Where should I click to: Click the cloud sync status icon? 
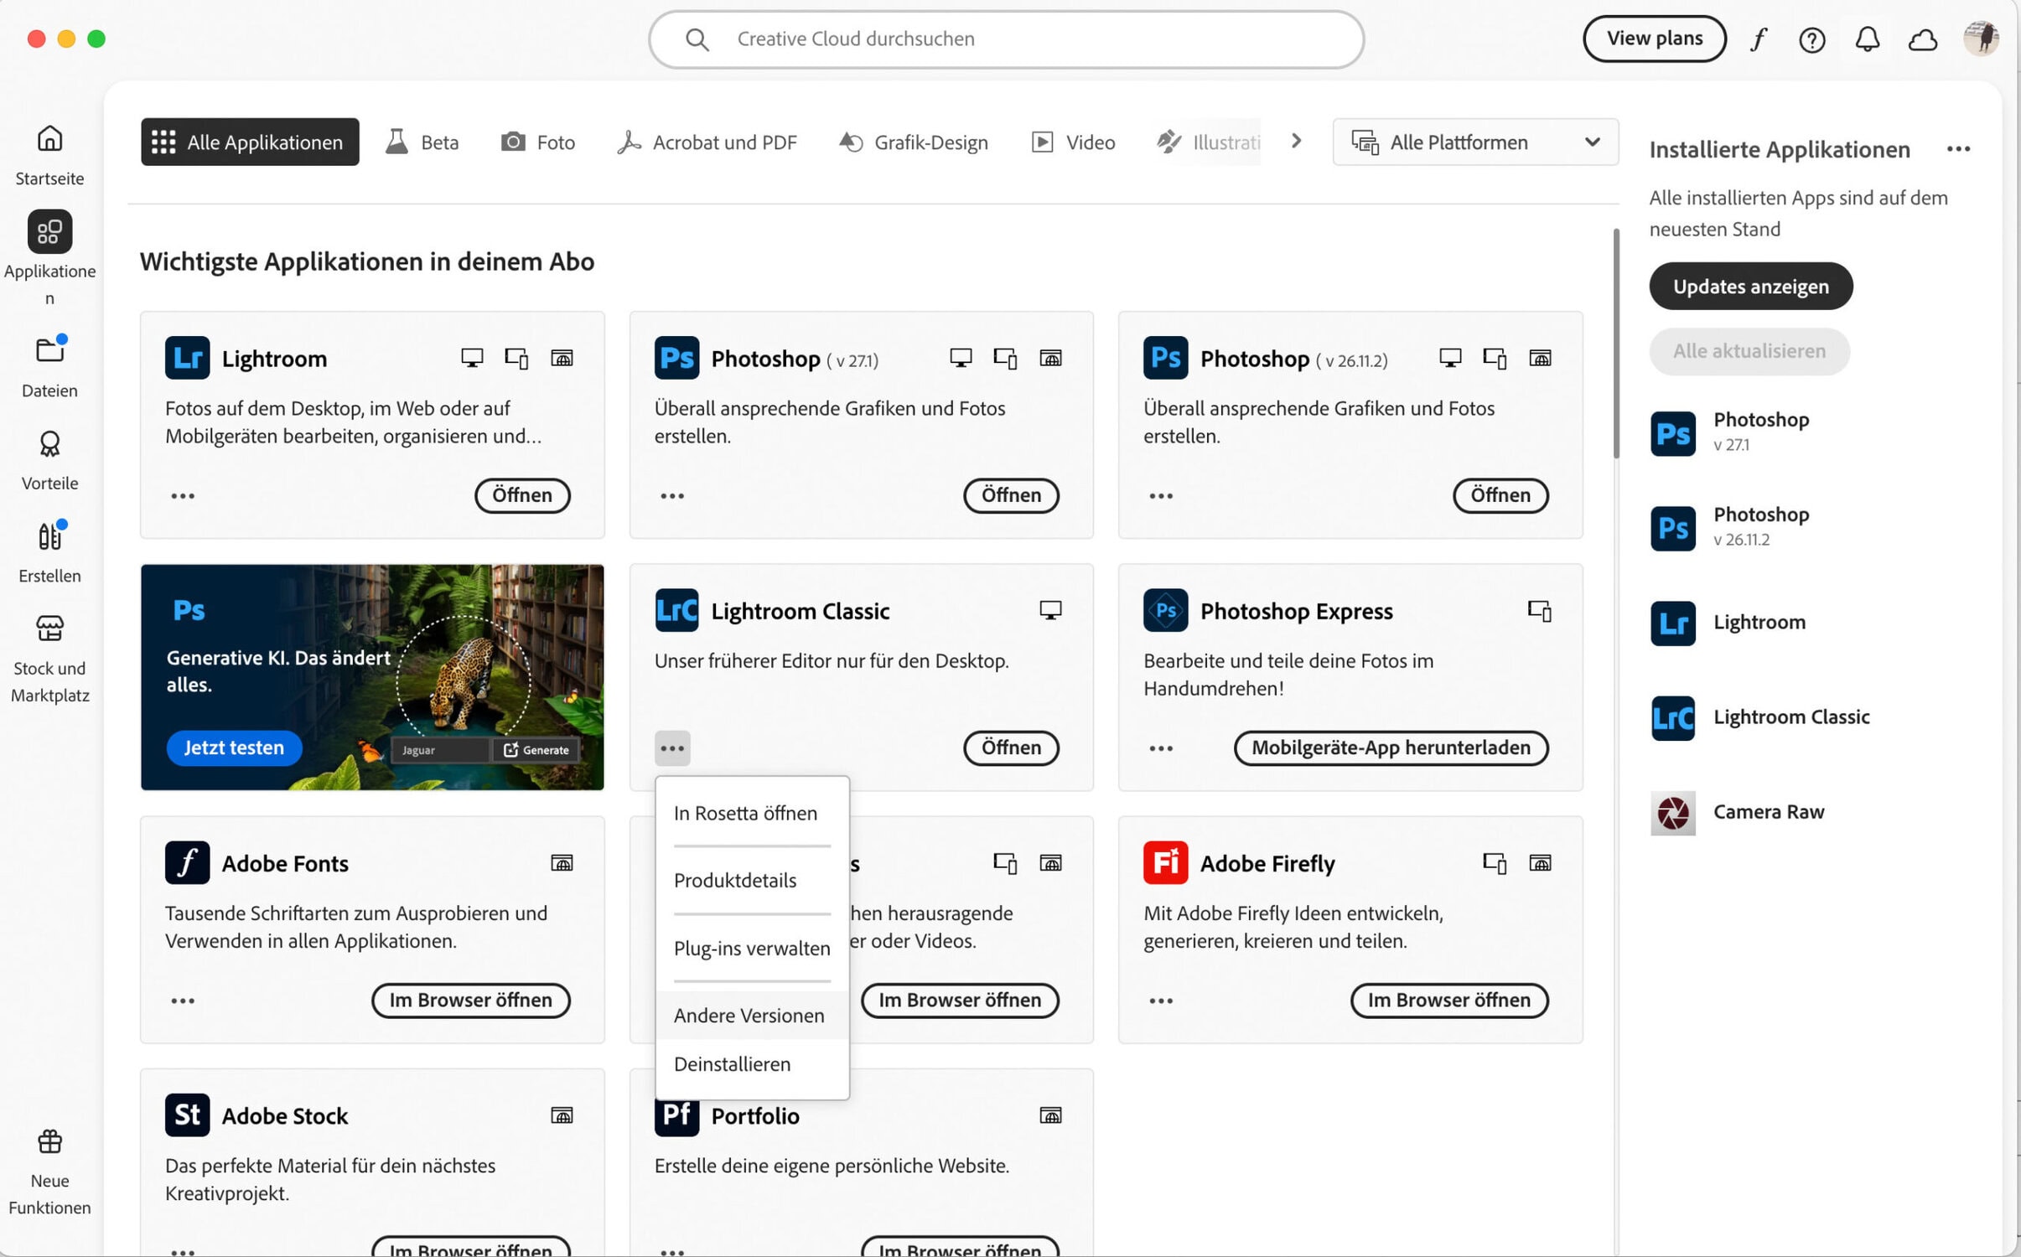(1922, 39)
